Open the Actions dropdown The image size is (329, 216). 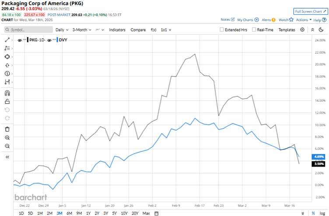coord(304,20)
